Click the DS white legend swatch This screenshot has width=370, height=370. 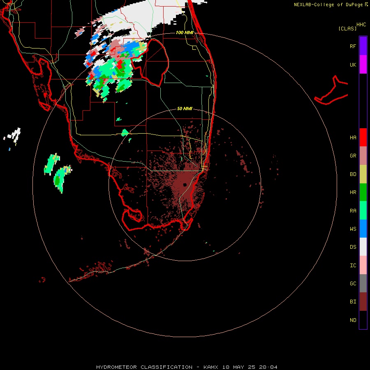[363, 247]
